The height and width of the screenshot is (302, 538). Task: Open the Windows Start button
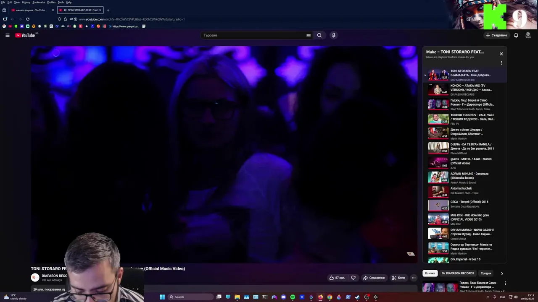pos(162,297)
